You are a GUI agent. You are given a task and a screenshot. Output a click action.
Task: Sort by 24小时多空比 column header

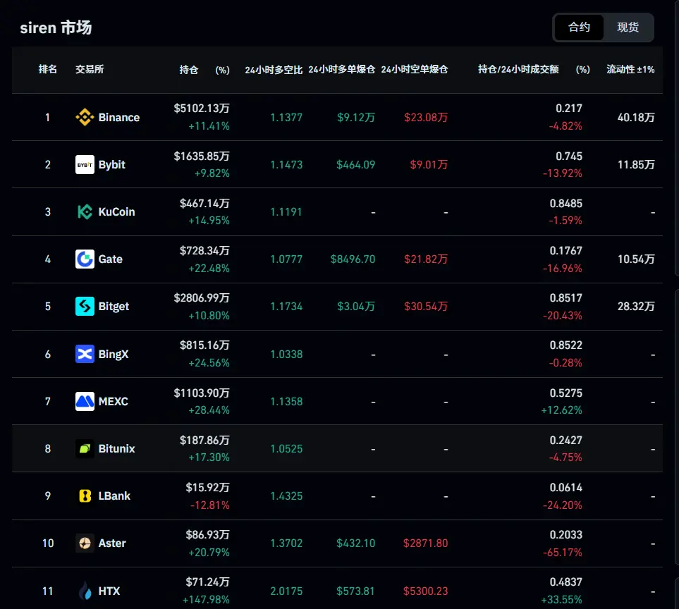coord(274,70)
